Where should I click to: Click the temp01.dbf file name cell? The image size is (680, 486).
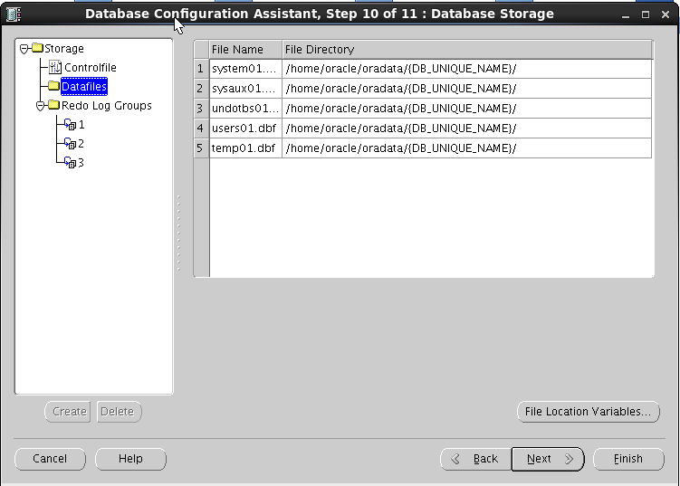tap(245, 148)
